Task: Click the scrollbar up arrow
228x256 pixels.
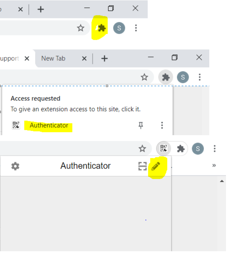Action: [222, 181]
